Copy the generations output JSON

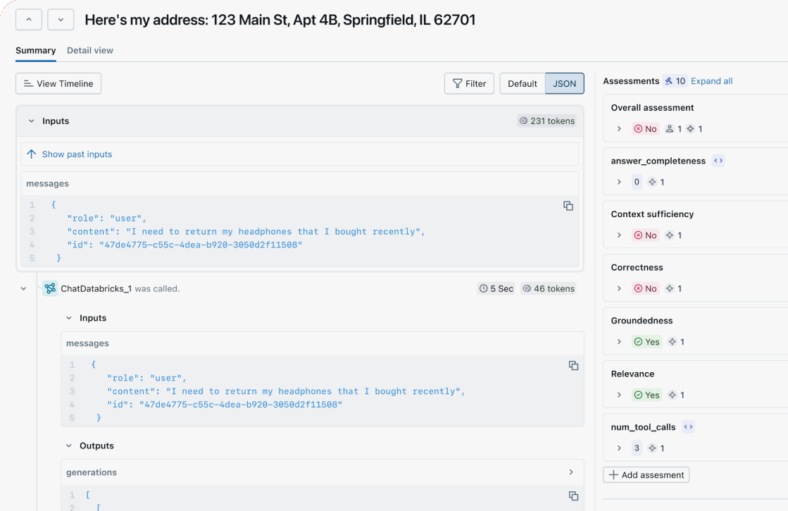pos(573,496)
